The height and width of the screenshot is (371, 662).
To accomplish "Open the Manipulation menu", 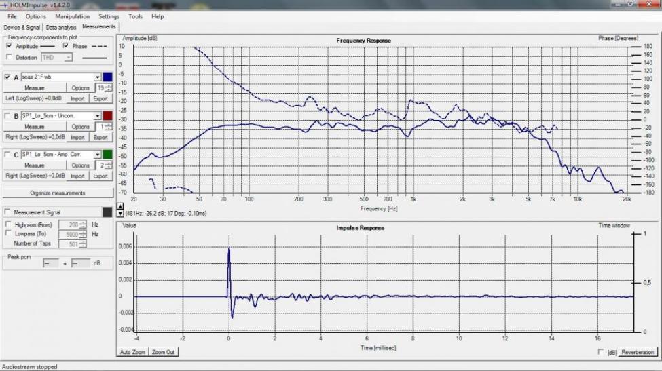I will 72,16.
